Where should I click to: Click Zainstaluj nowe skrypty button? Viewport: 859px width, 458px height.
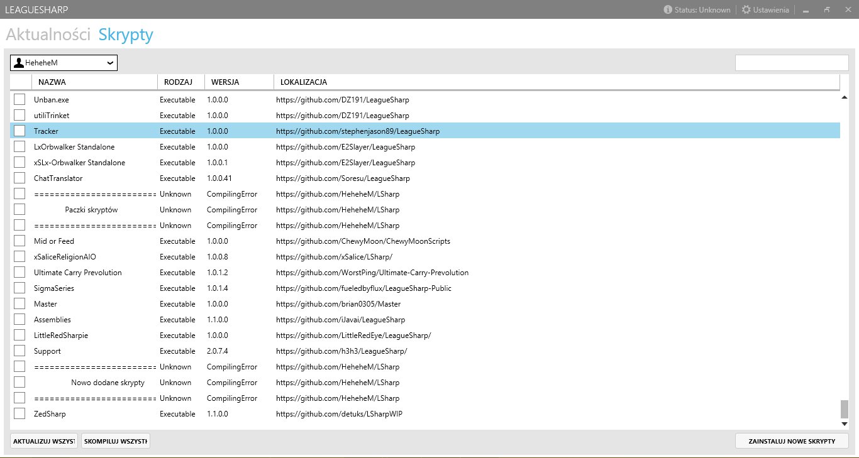[792, 441]
